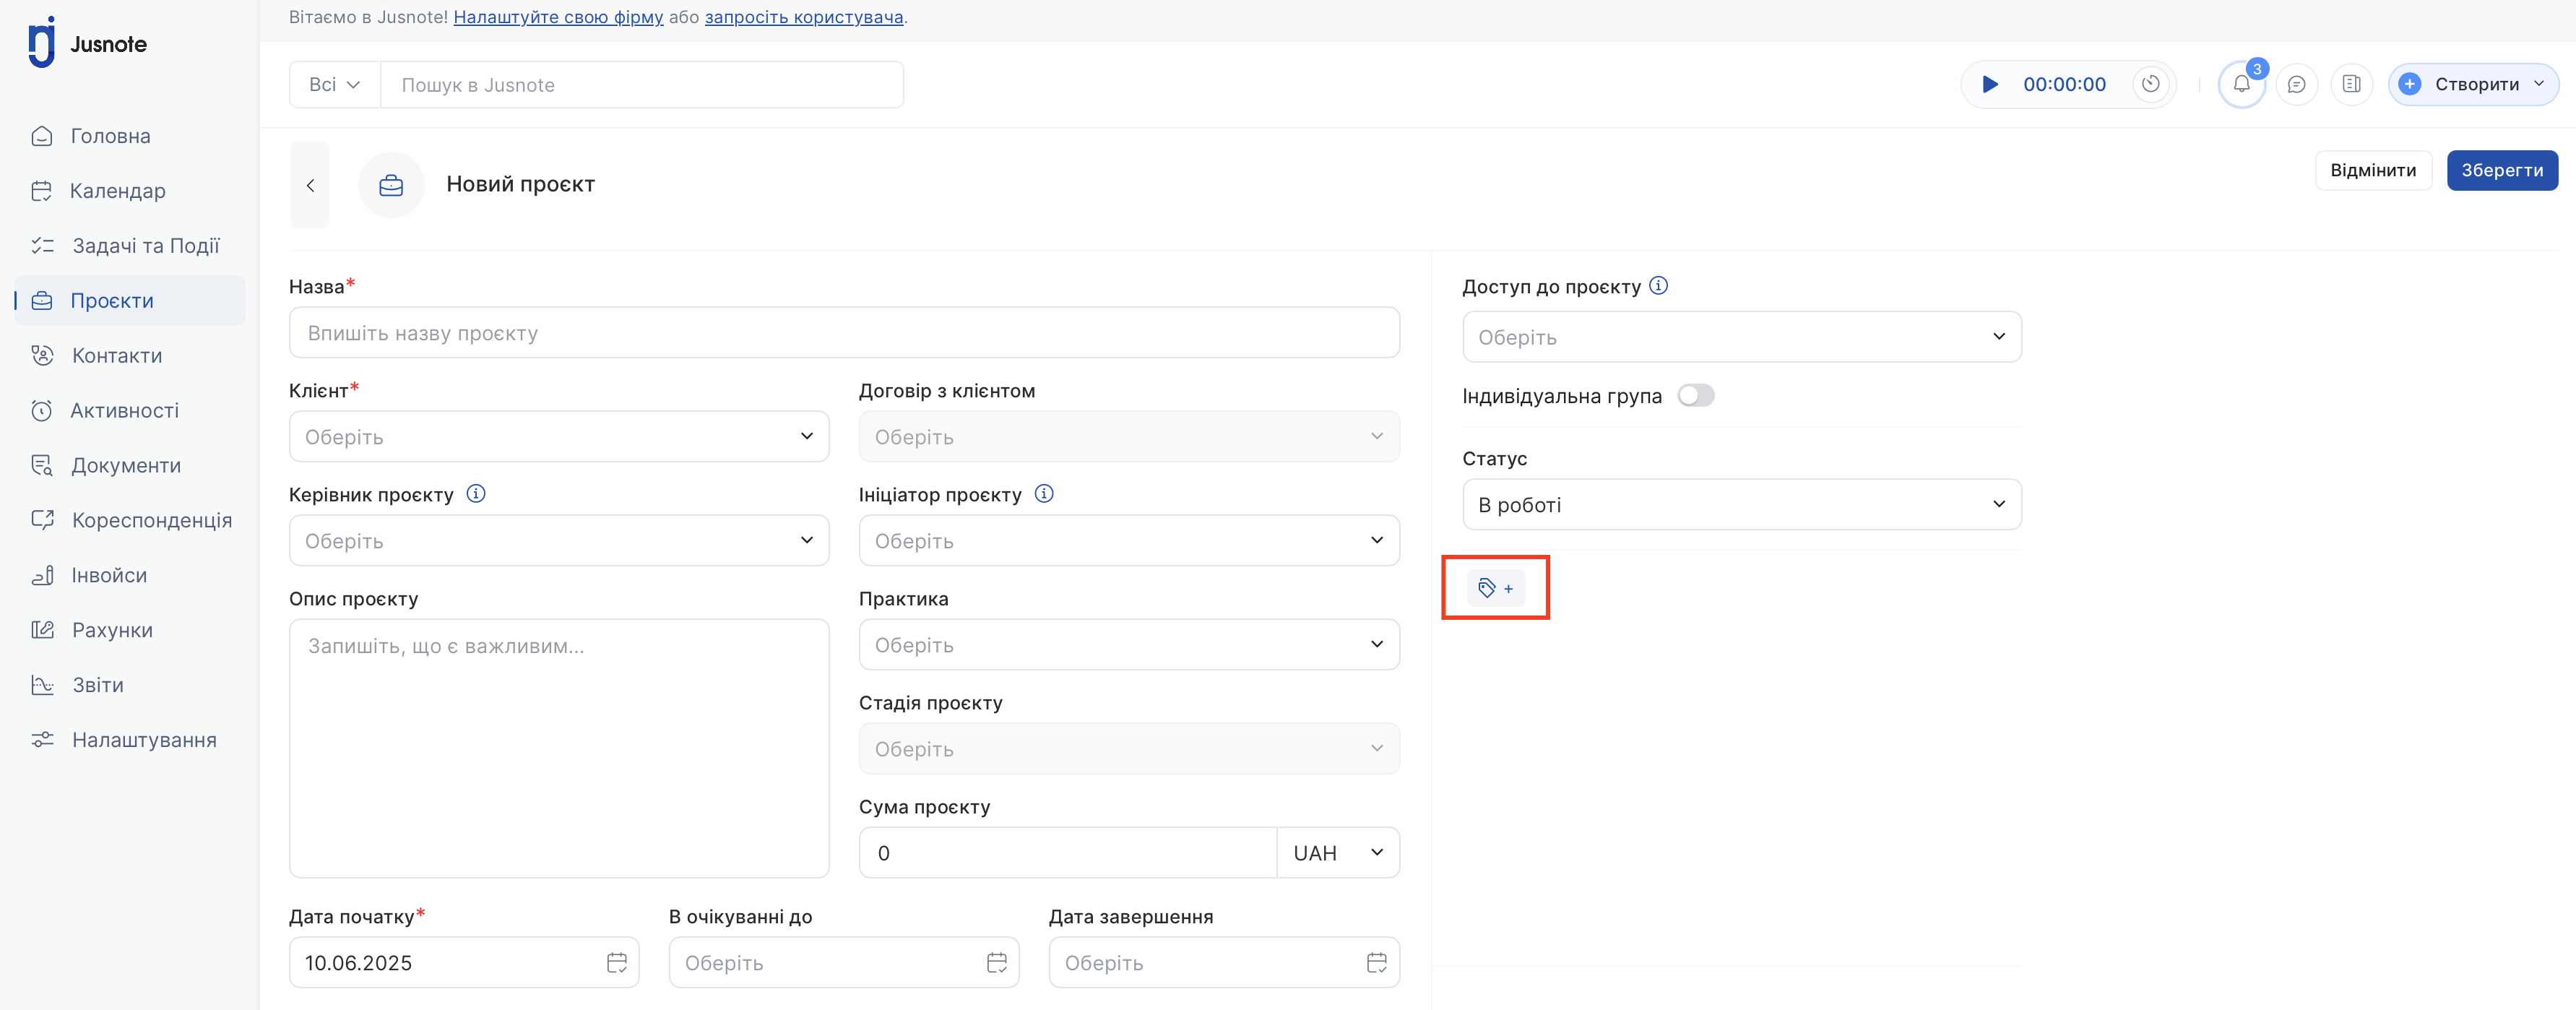Open the UAH currency dropdown
This screenshot has height=1010, width=2576.
[1338, 852]
